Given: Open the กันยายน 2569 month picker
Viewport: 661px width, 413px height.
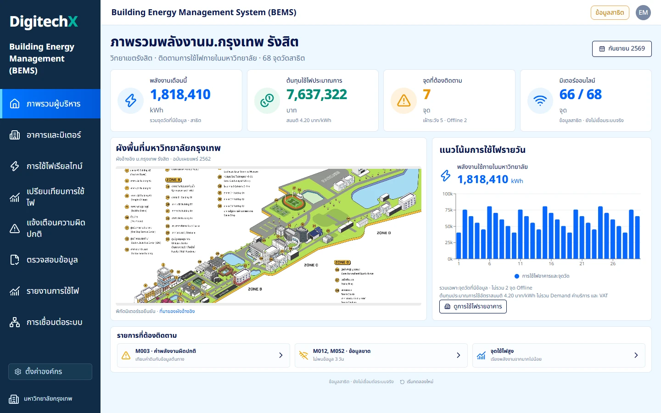Looking at the screenshot, I should click(x=622, y=49).
